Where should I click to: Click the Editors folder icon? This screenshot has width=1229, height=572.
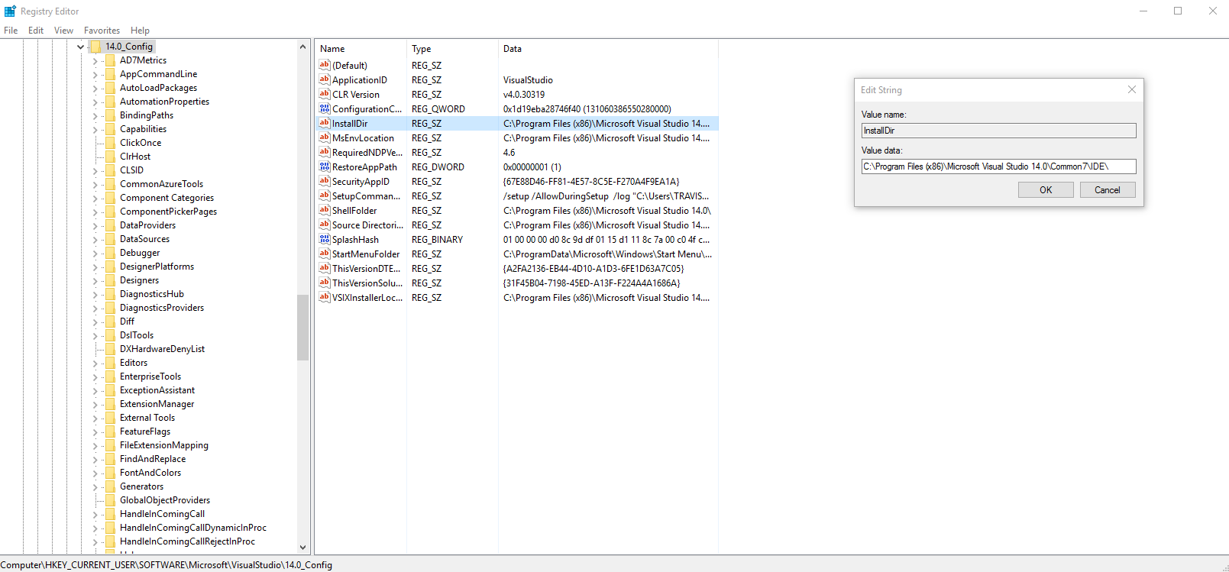(x=110, y=363)
